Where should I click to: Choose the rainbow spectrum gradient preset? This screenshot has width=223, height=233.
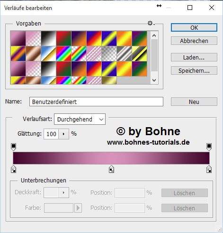tap(64, 53)
